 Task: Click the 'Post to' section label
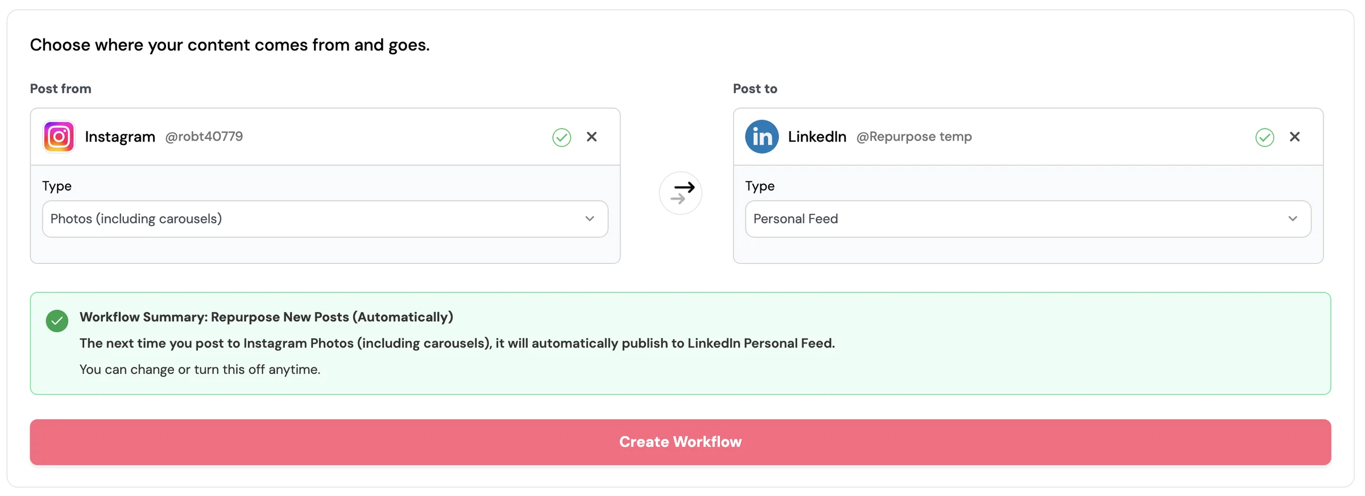[x=755, y=89]
